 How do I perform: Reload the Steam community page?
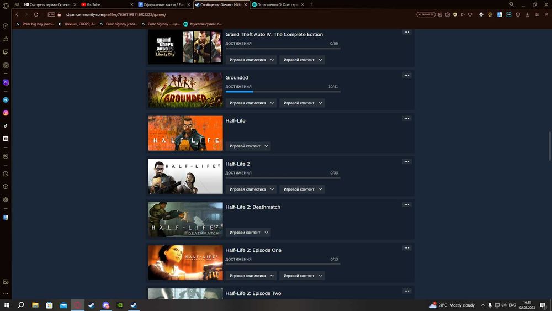(x=36, y=14)
